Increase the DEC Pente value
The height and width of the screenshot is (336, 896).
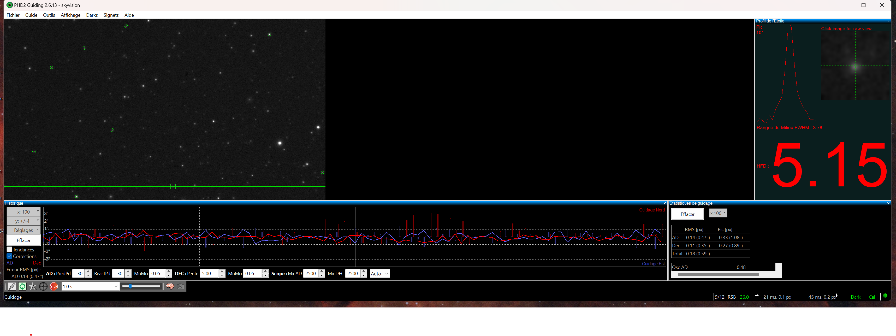click(222, 271)
